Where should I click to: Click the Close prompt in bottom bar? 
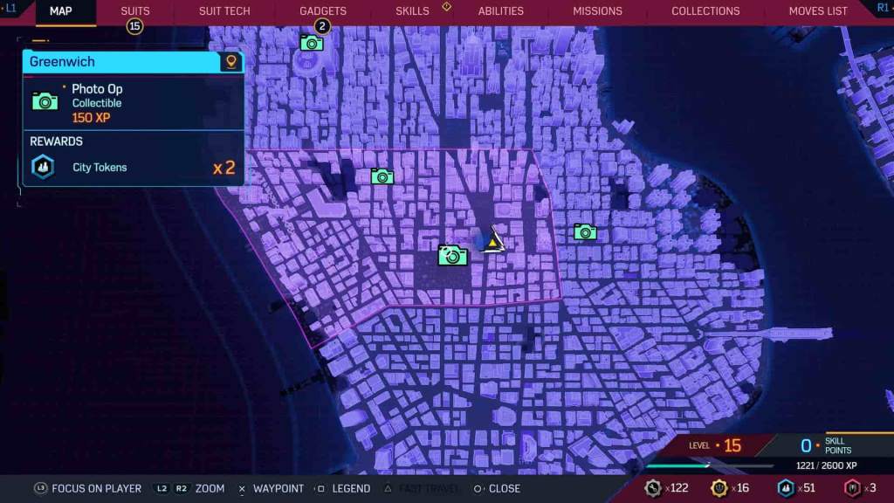pos(496,488)
